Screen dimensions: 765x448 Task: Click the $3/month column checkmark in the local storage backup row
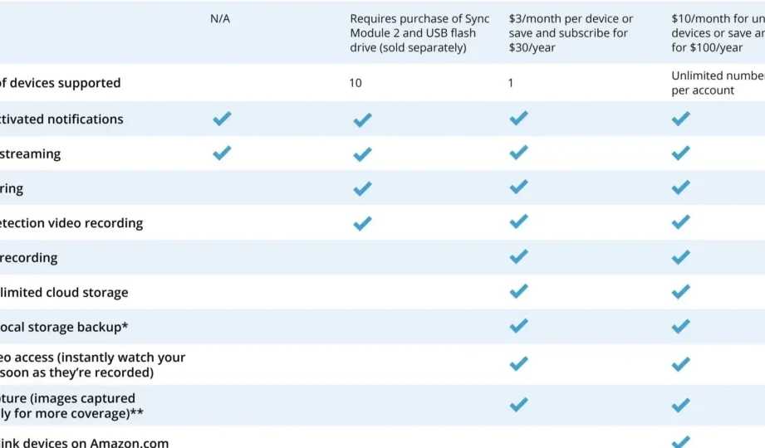[518, 326]
